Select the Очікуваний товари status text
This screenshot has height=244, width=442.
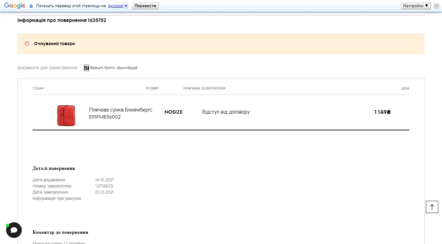pyautogui.click(x=55, y=44)
